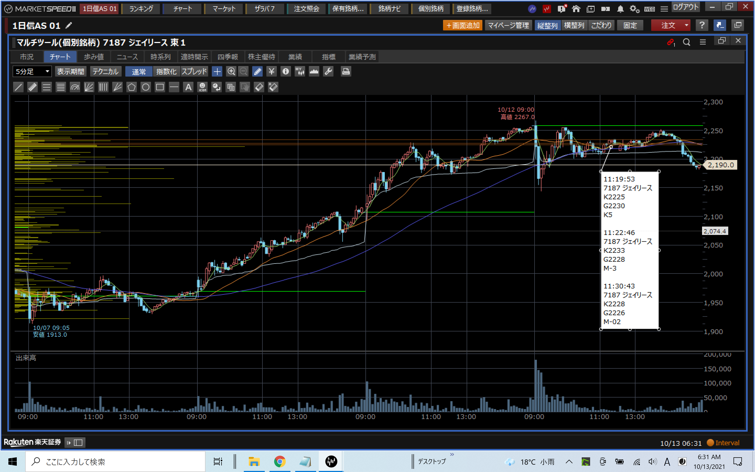Screen dimensions: 755x472
Task: Open chart settings wrench icon
Action: [x=328, y=72]
